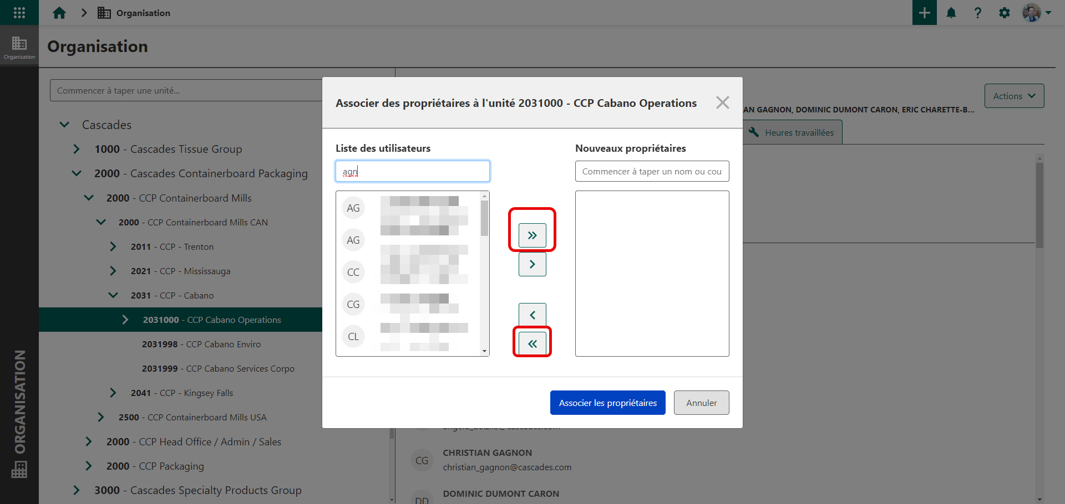Open the Heures travaillées tab

(x=792, y=132)
